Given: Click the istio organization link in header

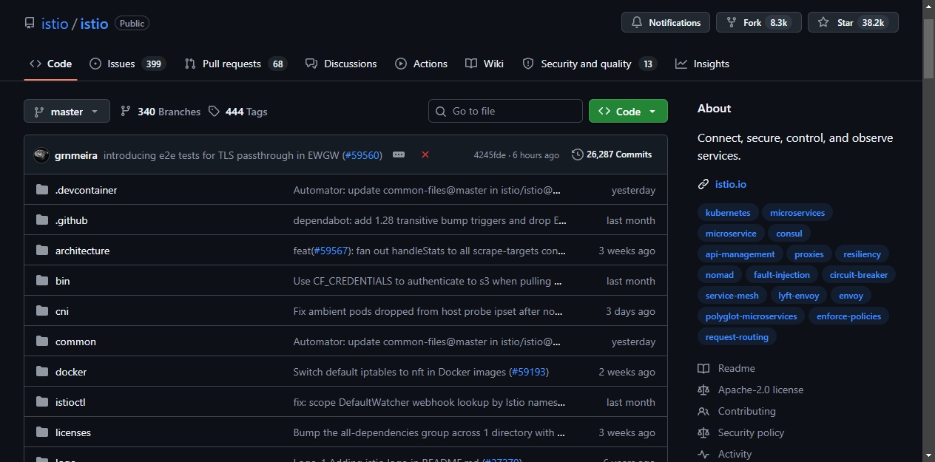Looking at the screenshot, I should (x=55, y=24).
